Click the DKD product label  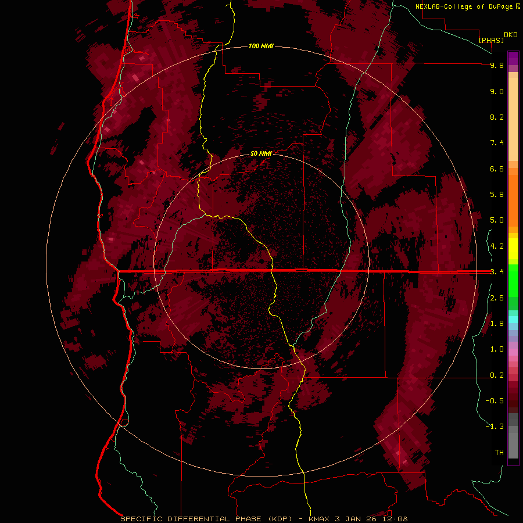(x=511, y=35)
